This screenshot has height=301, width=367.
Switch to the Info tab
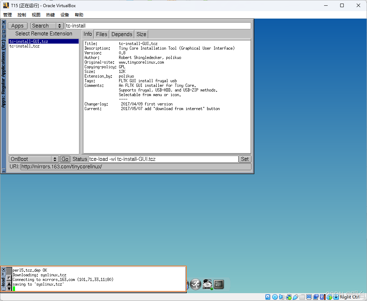point(88,34)
